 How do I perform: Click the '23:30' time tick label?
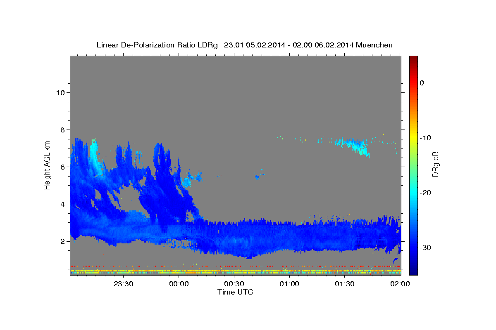124,284
